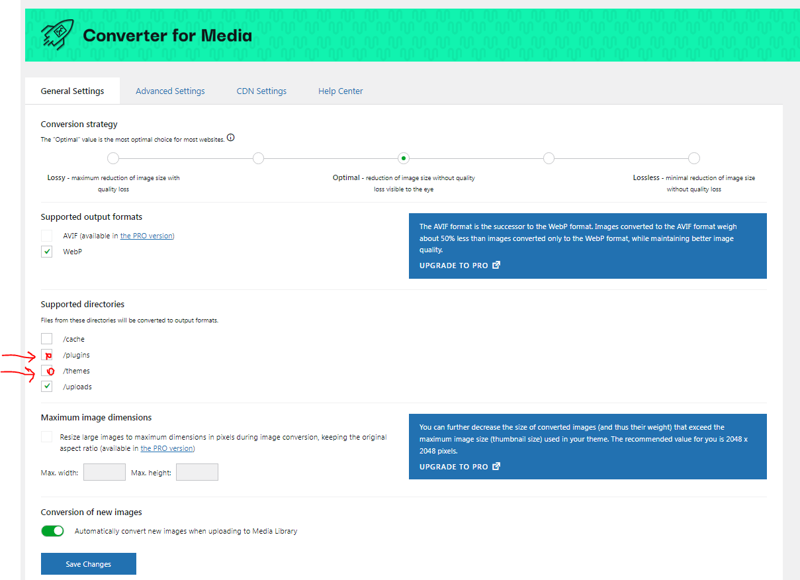Click UPGRADE TO PRO in AVIF info box

[460, 266]
